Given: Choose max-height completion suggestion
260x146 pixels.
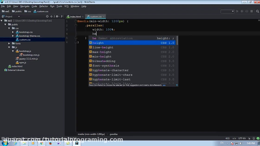Looking at the screenshot, I should pos(132,52).
